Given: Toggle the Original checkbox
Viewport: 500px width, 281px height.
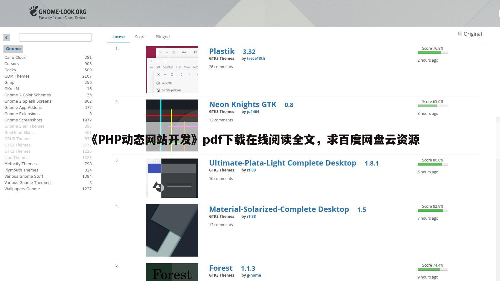Looking at the screenshot, I should [460, 33].
